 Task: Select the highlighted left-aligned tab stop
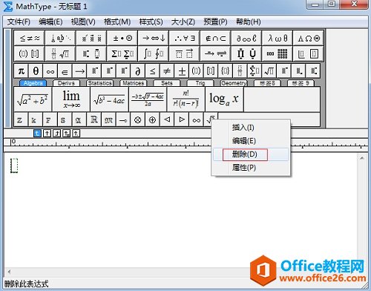[37, 134]
